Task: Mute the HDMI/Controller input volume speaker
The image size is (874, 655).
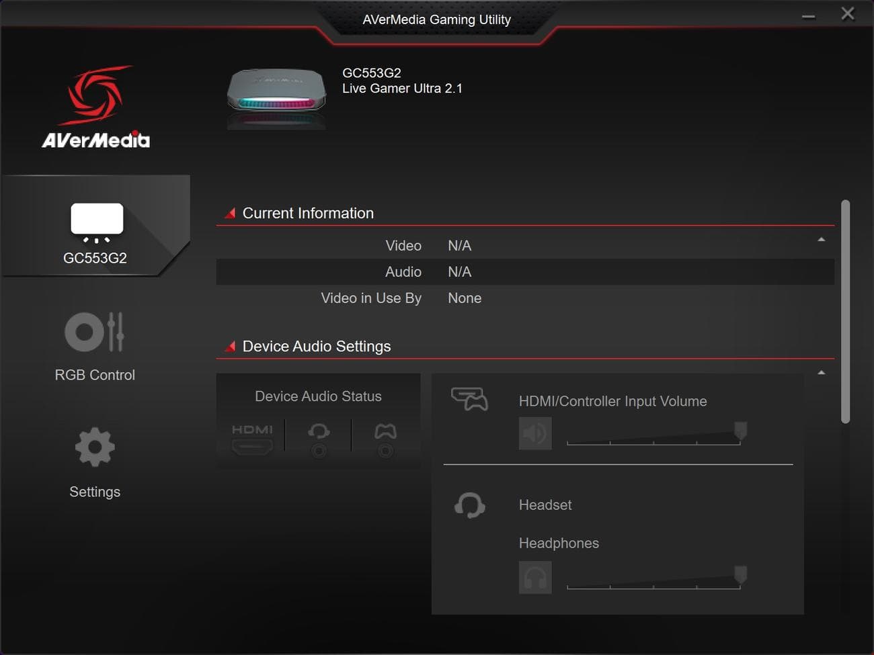Action: tap(535, 433)
